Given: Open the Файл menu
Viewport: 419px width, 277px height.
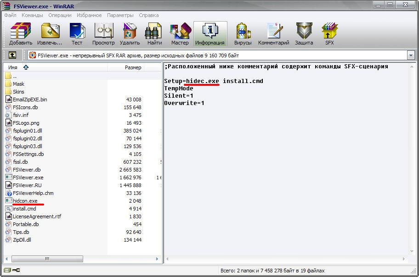Looking at the screenshot, I should pyautogui.click(x=10, y=15).
